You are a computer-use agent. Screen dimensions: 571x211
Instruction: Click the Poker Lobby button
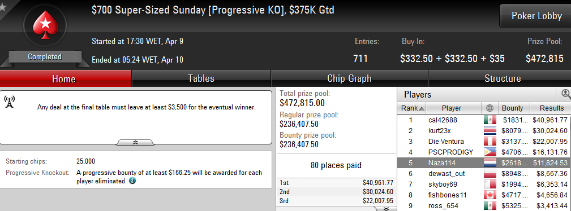click(536, 16)
